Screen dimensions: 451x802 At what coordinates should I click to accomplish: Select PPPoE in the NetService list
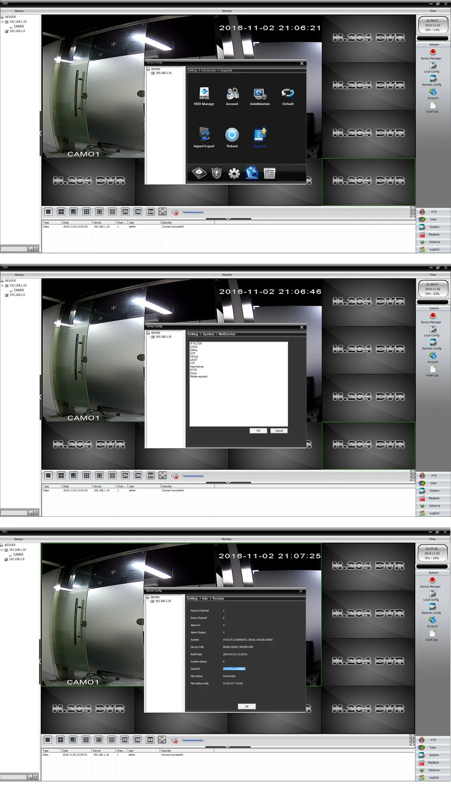pos(194,357)
